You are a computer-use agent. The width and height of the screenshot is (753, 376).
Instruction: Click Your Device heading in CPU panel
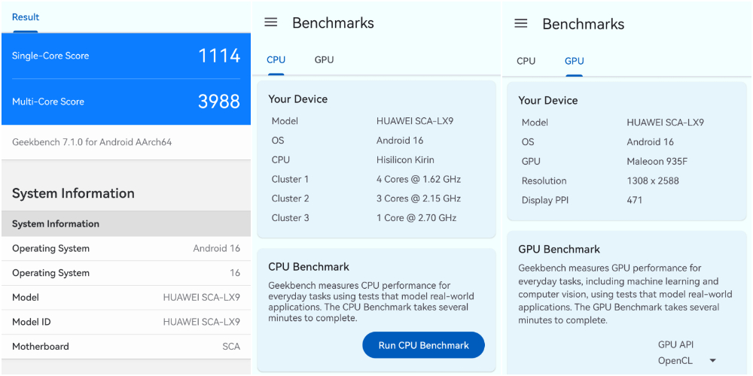click(297, 99)
